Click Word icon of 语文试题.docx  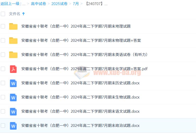coord(13,111)
